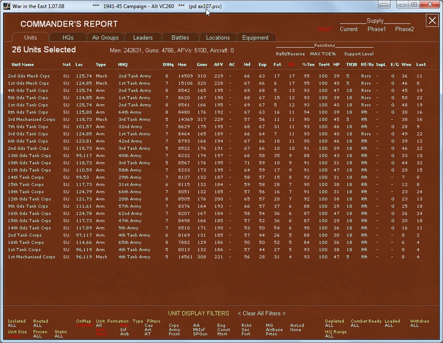Switch to the Battles tab
Screen dimensions: 443x343
coord(180,37)
